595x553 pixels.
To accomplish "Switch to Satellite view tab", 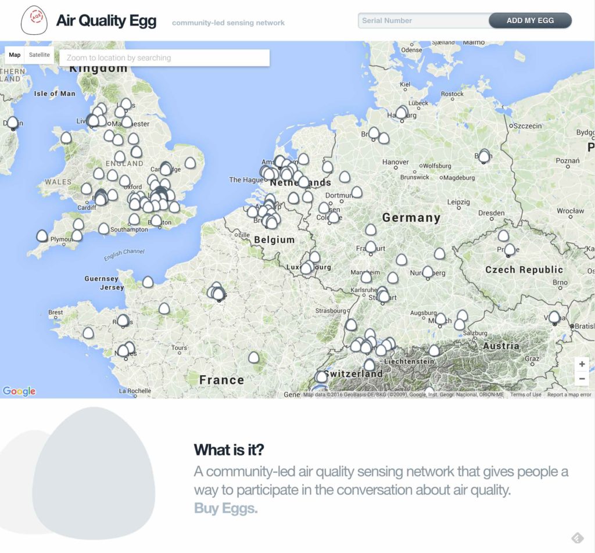I will 40,55.
